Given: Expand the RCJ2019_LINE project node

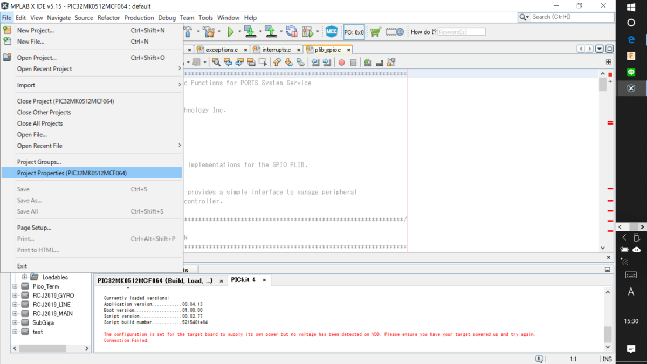Looking at the screenshot, I should coord(15,305).
